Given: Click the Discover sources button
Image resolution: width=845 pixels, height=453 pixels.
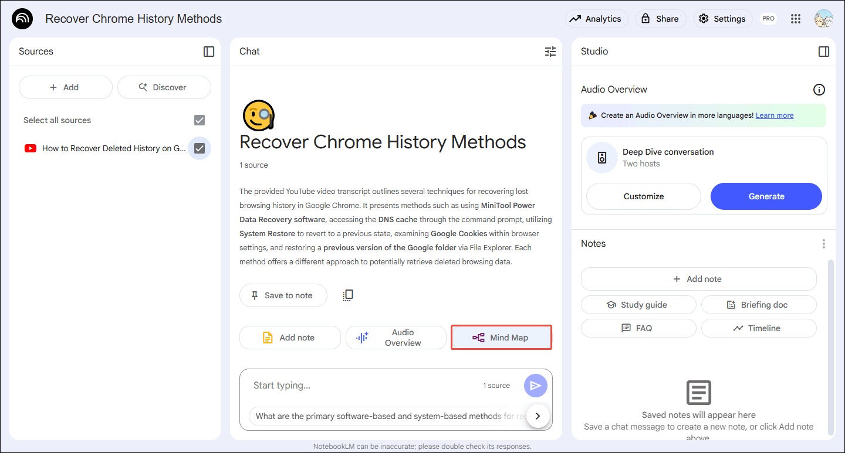Looking at the screenshot, I should click(164, 87).
